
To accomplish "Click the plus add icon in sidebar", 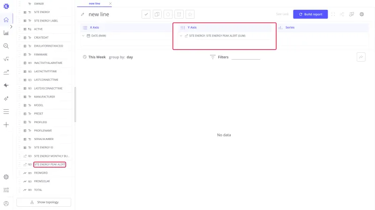I will [x=6, y=125].
